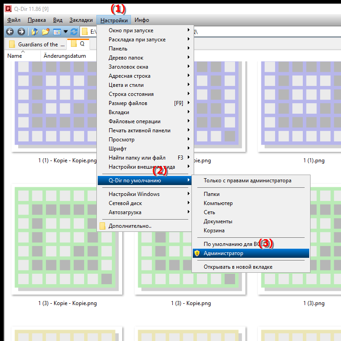Open Размер файлов [F9] submenu
This screenshot has width=341, height=341.
pos(145,103)
